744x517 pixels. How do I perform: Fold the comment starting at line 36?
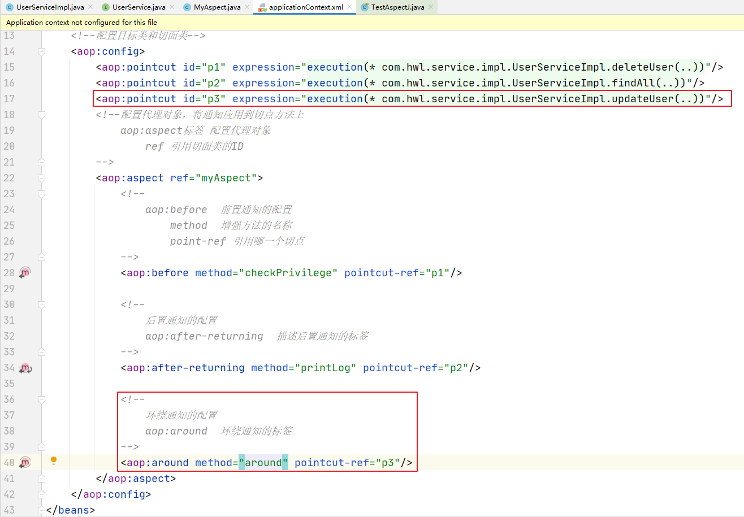pyautogui.click(x=41, y=399)
